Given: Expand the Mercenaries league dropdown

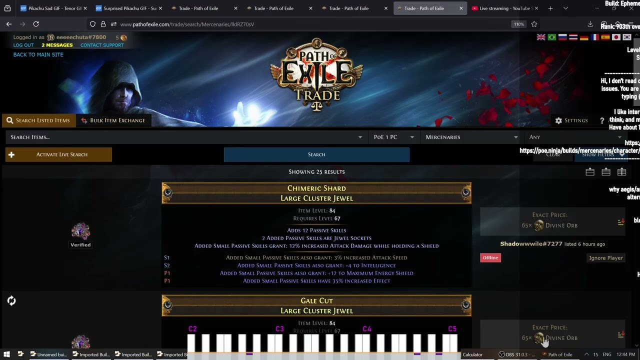Looking at the screenshot, I should pos(471,137).
